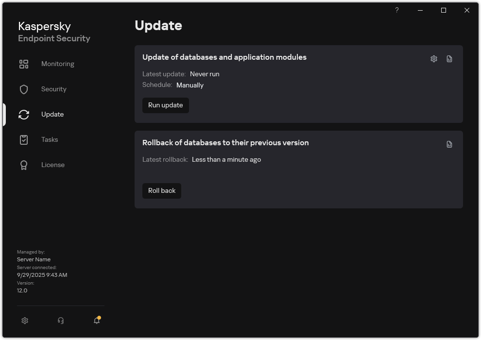
Task: Click the orange notification badge on the bell
Action: point(99,317)
